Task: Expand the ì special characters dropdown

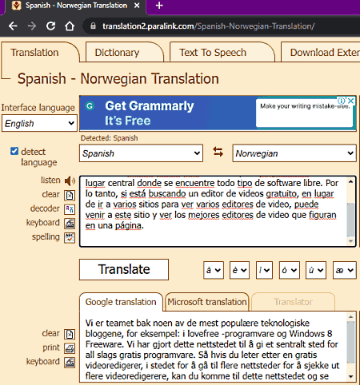Action: [x=264, y=270]
